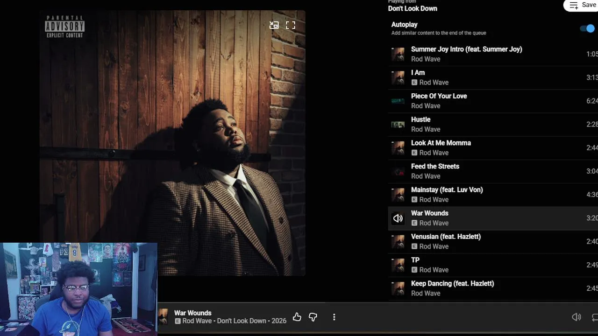598x336 pixels.
Task: Enter fullscreen mode on the album art
Action: coord(291,25)
